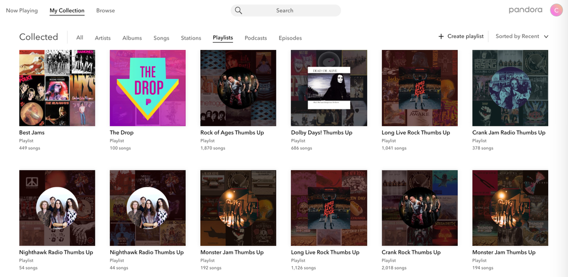Open The Drop playlist artwork

pos(147,88)
